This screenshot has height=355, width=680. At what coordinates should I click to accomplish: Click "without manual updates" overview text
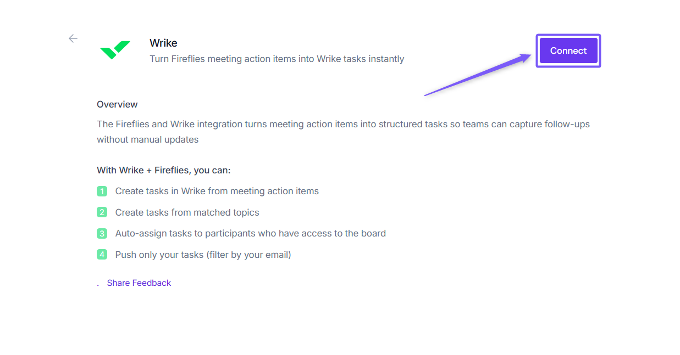pyautogui.click(x=147, y=139)
